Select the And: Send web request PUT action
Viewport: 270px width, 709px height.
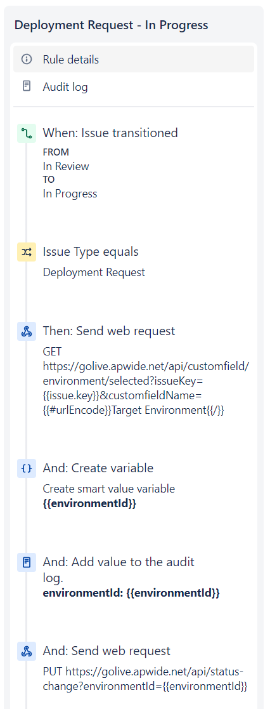[x=106, y=651]
